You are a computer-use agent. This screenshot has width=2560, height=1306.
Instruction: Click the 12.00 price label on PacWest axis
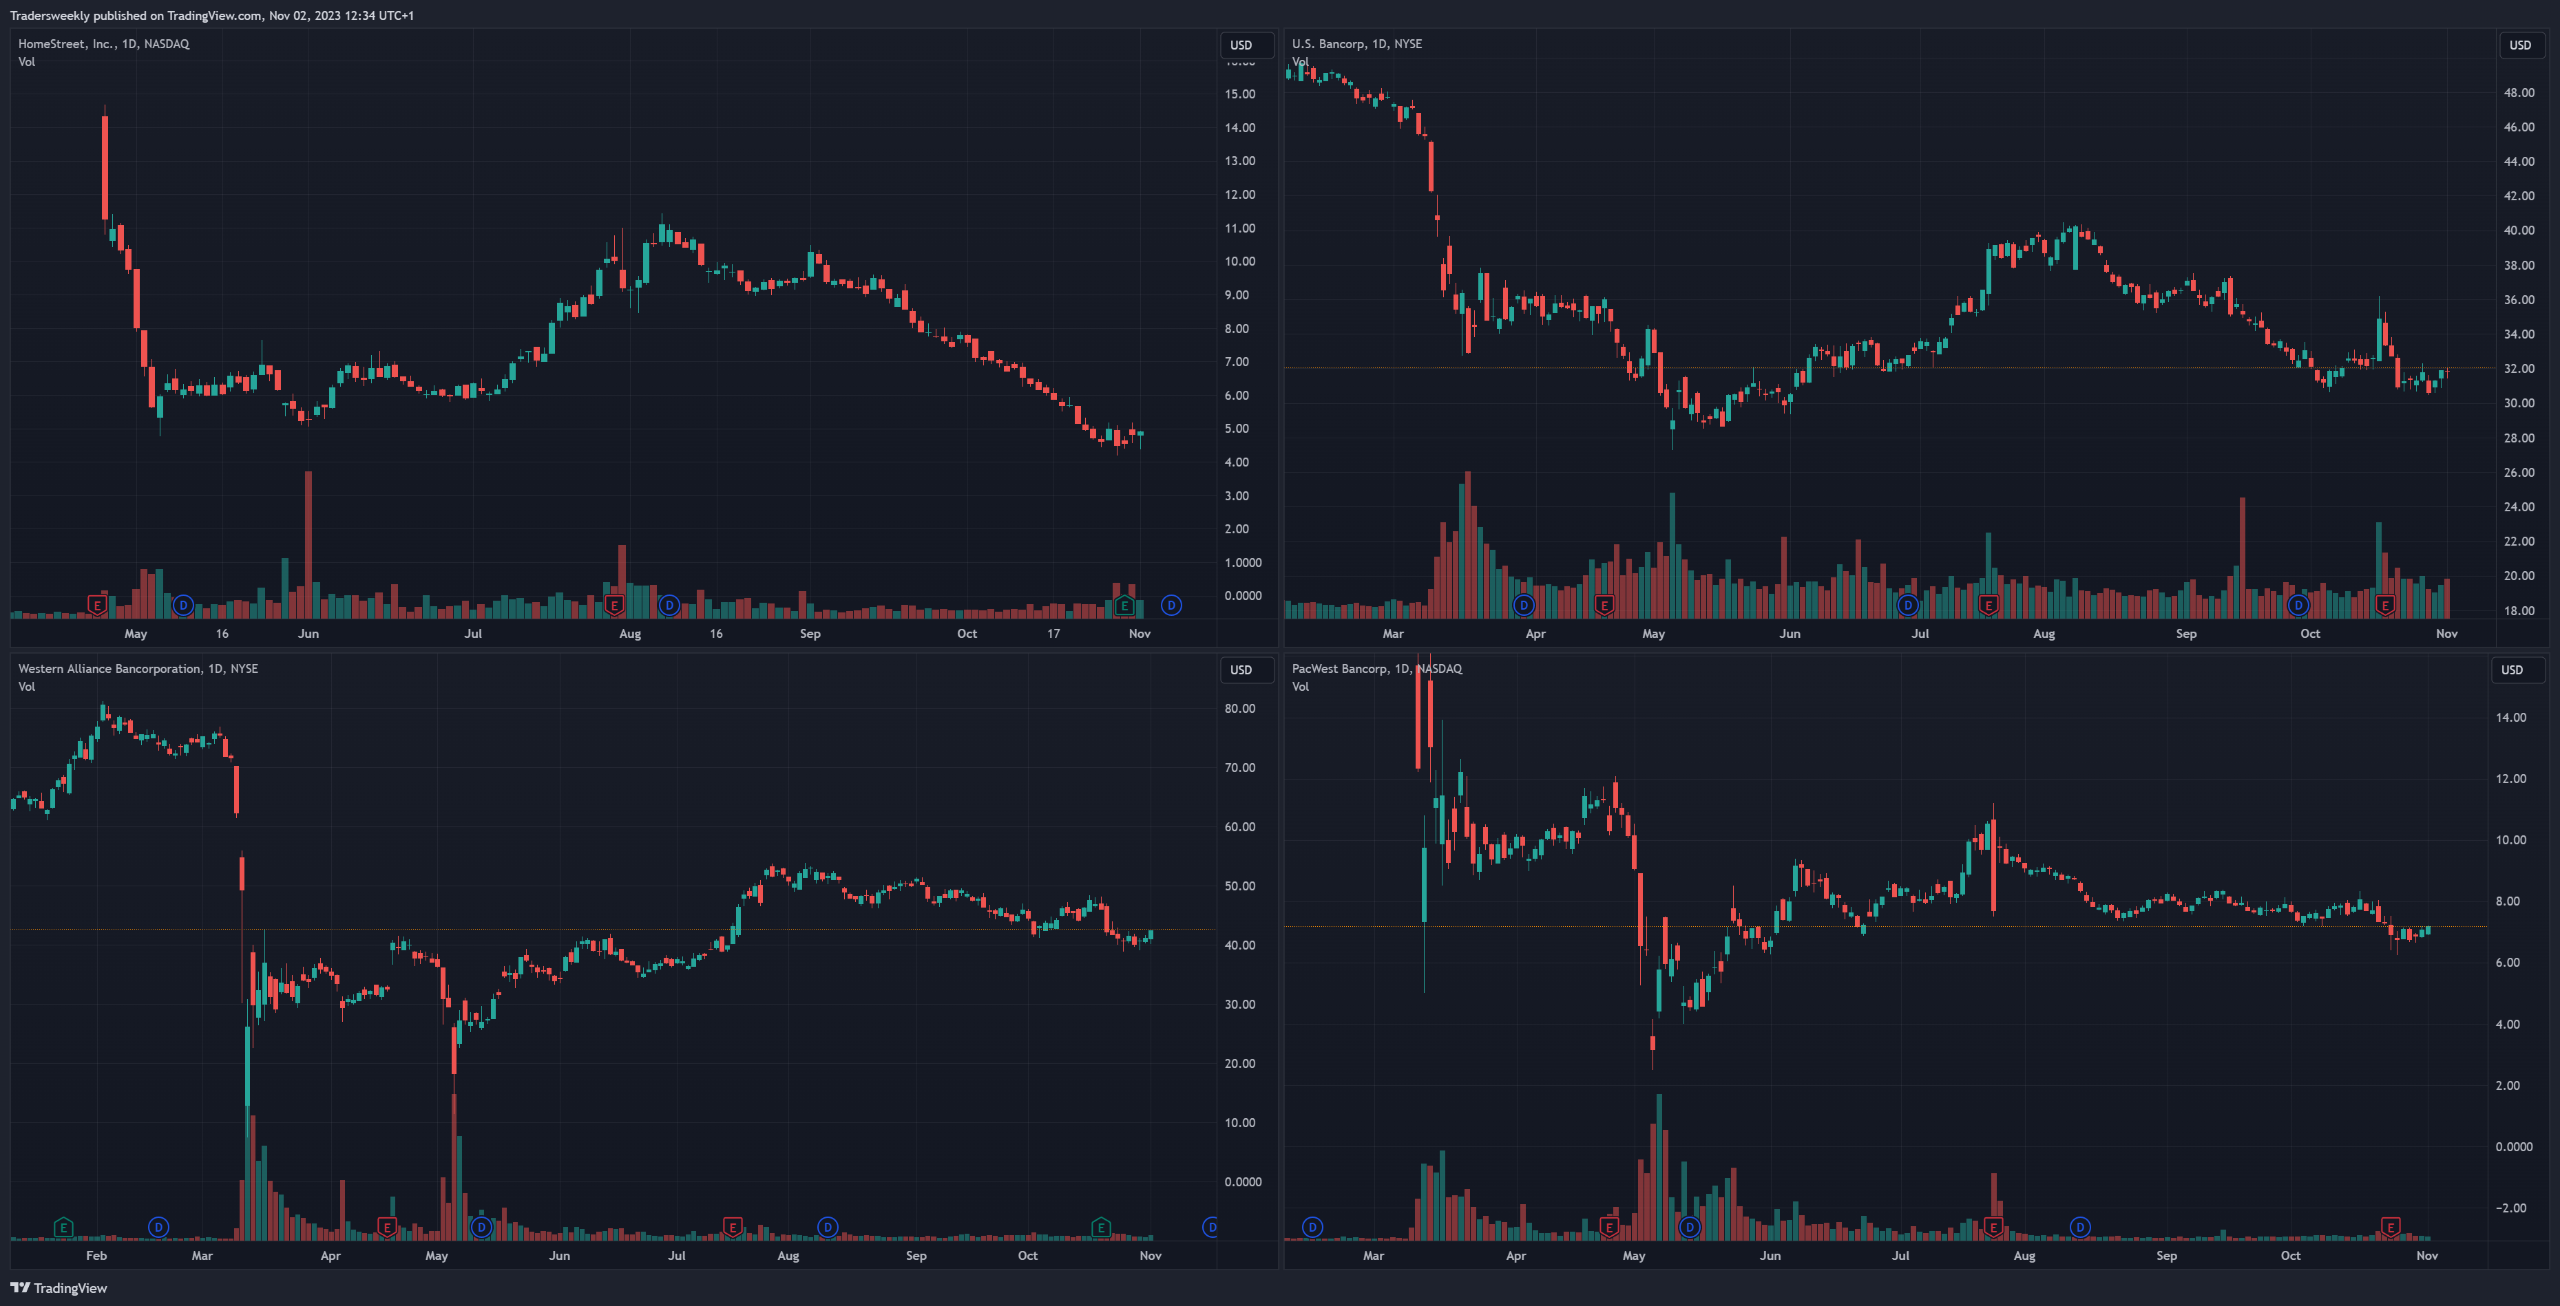[x=2510, y=779]
